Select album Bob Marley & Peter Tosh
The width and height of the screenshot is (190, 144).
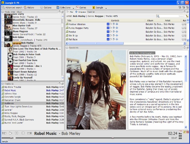34,56
